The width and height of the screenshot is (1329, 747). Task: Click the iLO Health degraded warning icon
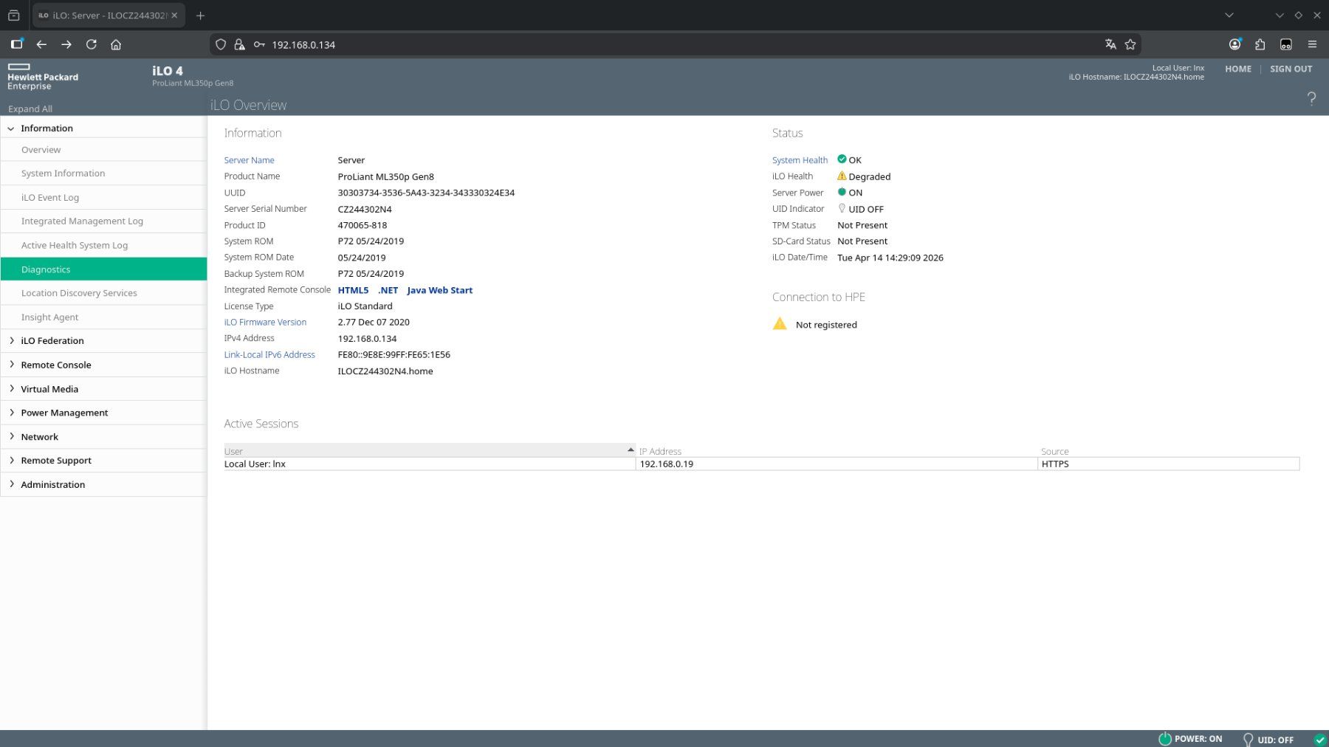tap(842, 176)
